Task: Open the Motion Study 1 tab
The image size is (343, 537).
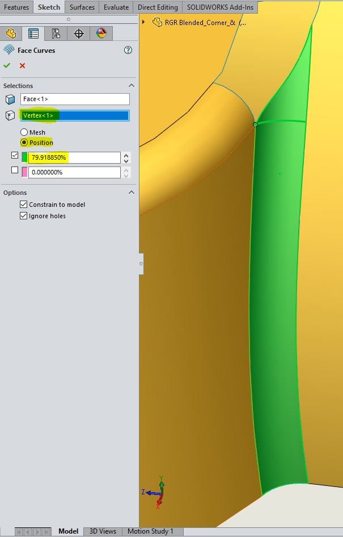Action: [150, 531]
